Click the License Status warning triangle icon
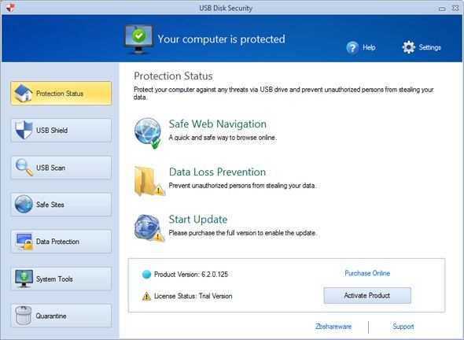The width and height of the screenshot is (464, 340). [146, 296]
